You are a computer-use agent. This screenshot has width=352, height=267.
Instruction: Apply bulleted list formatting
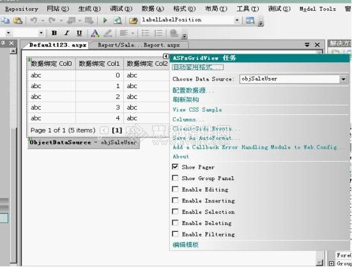pos(145,33)
